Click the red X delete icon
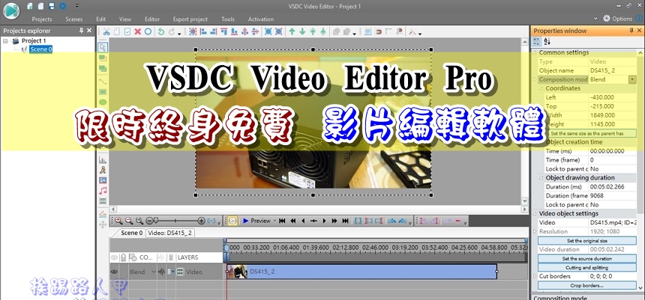Screen dimensions: 645x300 138,31
